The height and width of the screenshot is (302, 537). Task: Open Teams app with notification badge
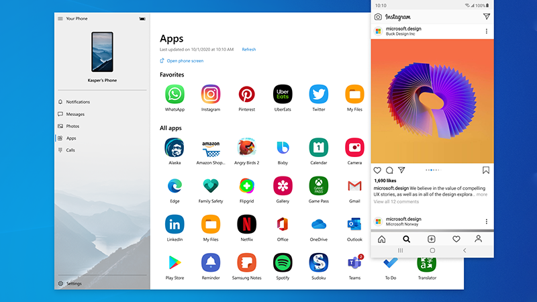tap(354, 262)
